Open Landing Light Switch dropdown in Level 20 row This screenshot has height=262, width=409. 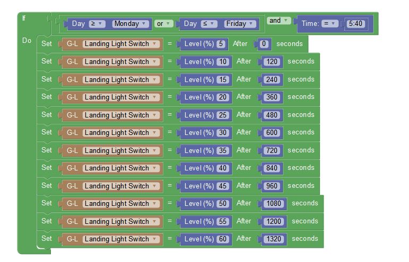[x=121, y=97]
